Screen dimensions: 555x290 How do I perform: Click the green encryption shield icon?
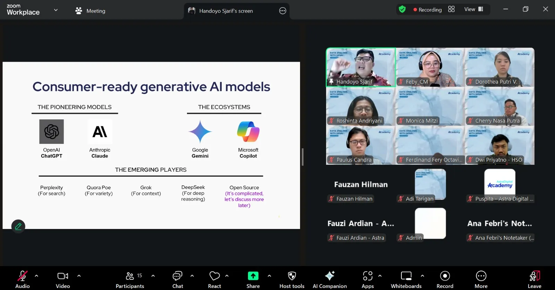pyautogui.click(x=402, y=9)
